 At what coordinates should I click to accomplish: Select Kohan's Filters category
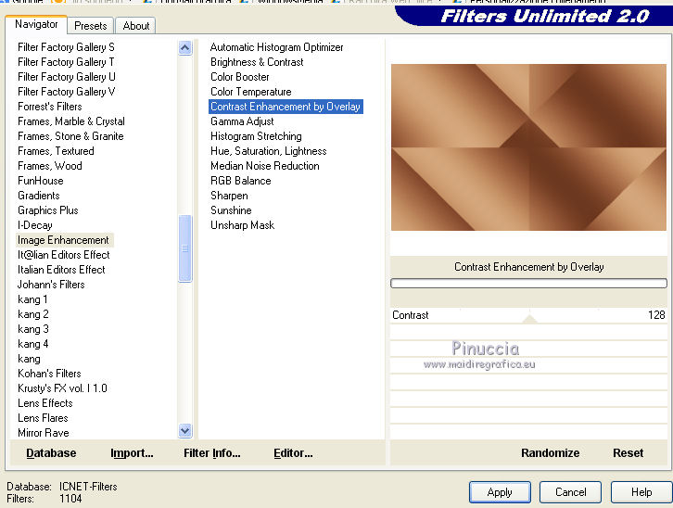[49, 374]
